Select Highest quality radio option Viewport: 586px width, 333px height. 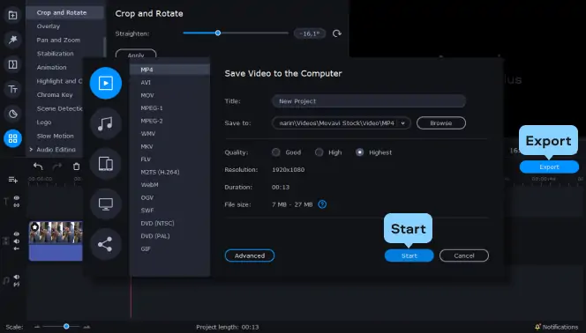point(359,152)
